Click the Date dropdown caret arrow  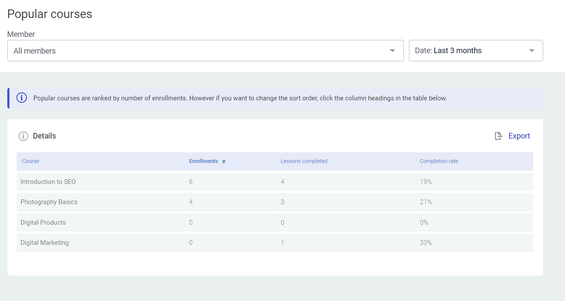pyautogui.click(x=532, y=51)
